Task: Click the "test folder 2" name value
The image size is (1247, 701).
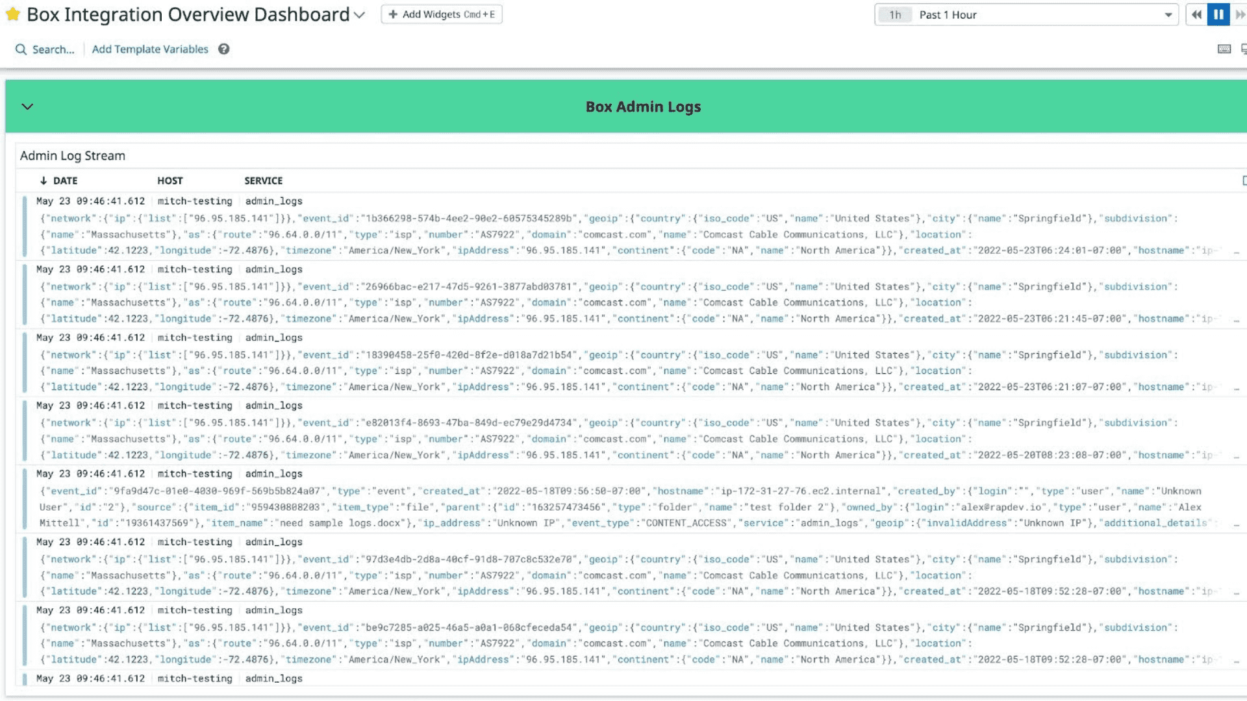Action: 786,507
